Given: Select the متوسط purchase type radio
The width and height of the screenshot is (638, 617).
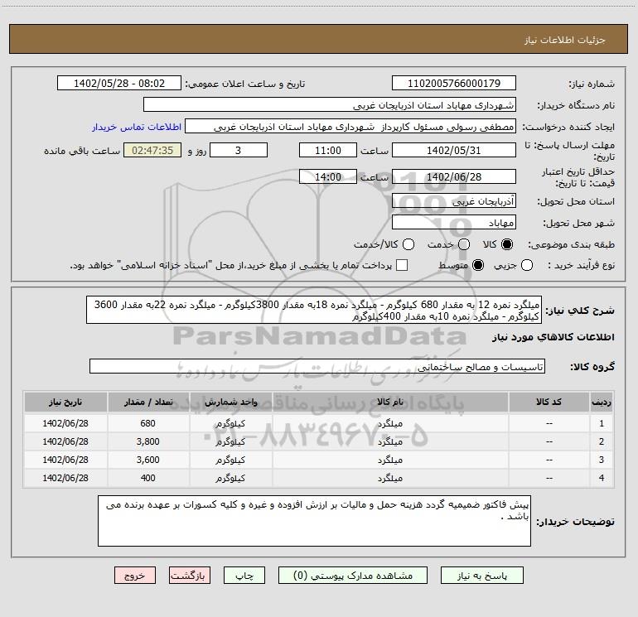Looking at the screenshot, I should tap(478, 266).
